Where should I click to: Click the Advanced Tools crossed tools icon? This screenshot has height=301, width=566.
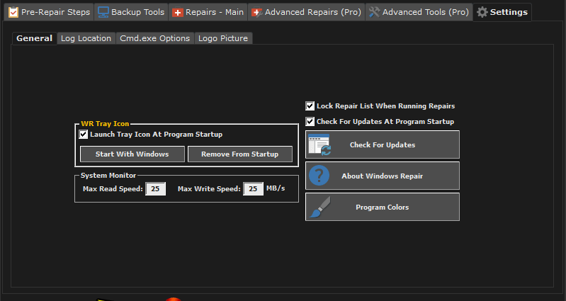point(374,12)
